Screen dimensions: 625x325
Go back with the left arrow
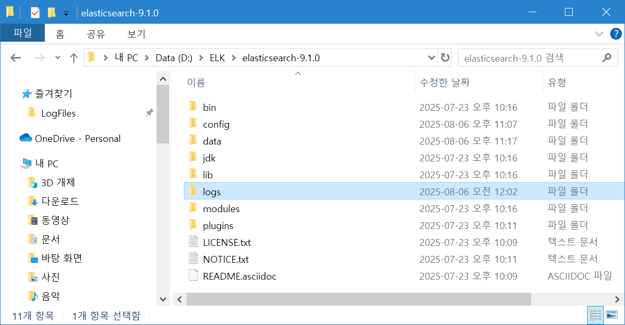15,58
